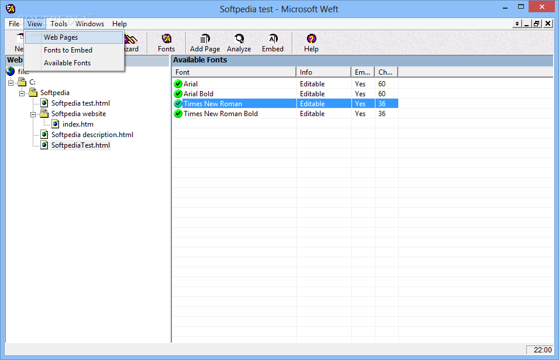559x360 pixels.
Task: Select Softpedia test.html in the tree
Action: pos(81,103)
